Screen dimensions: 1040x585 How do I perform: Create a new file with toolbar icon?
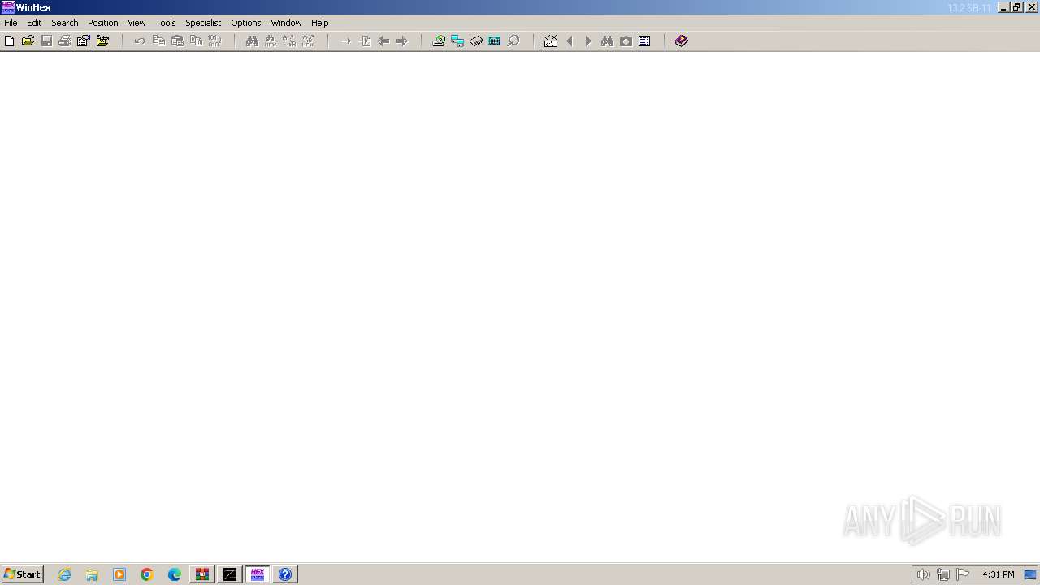10,41
